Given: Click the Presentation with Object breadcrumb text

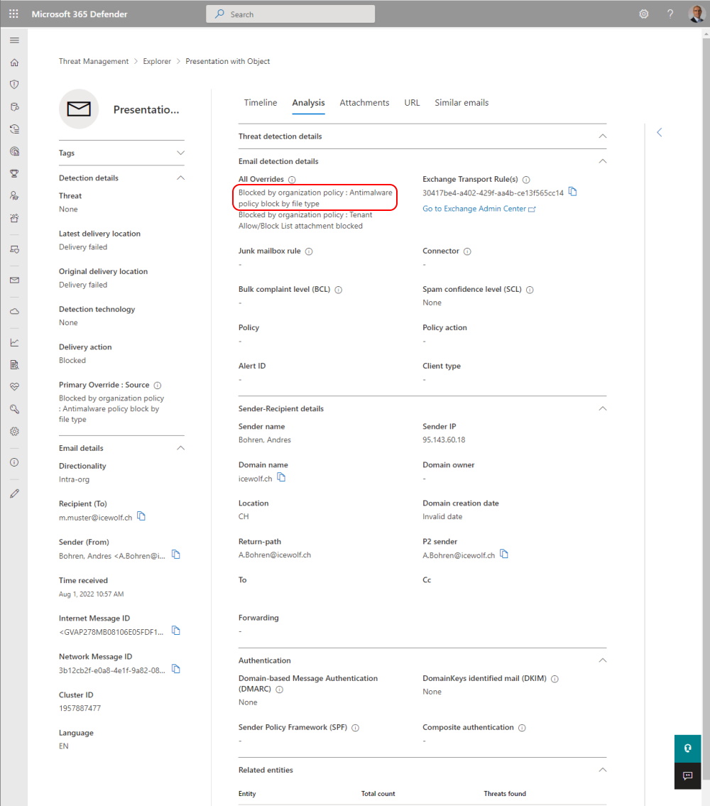Looking at the screenshot, I should tap(227, 61).
